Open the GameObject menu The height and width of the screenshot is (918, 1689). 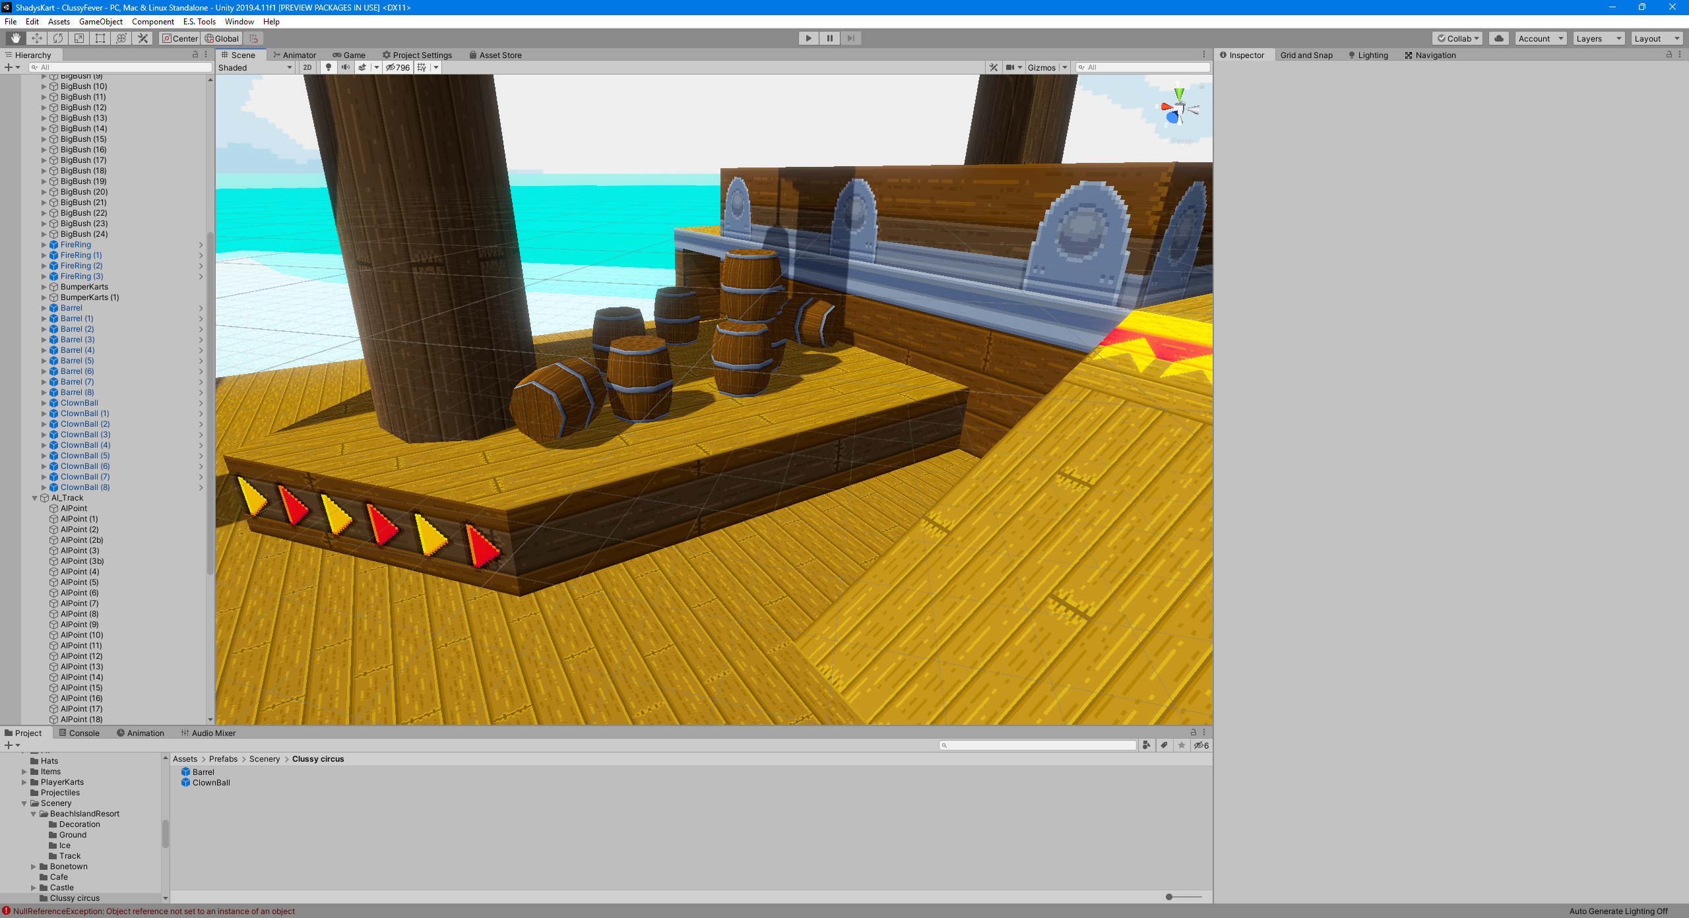[100, 22]
